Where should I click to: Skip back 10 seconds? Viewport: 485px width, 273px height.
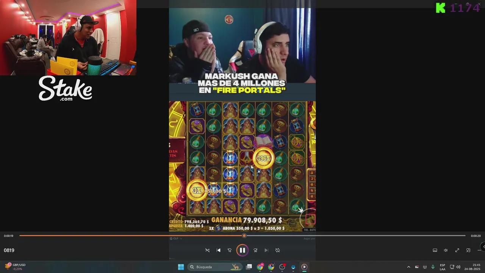pos(230,250)
